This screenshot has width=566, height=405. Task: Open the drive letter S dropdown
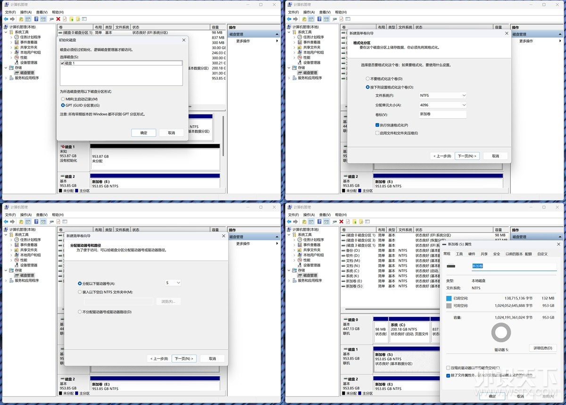pos(173,283)
